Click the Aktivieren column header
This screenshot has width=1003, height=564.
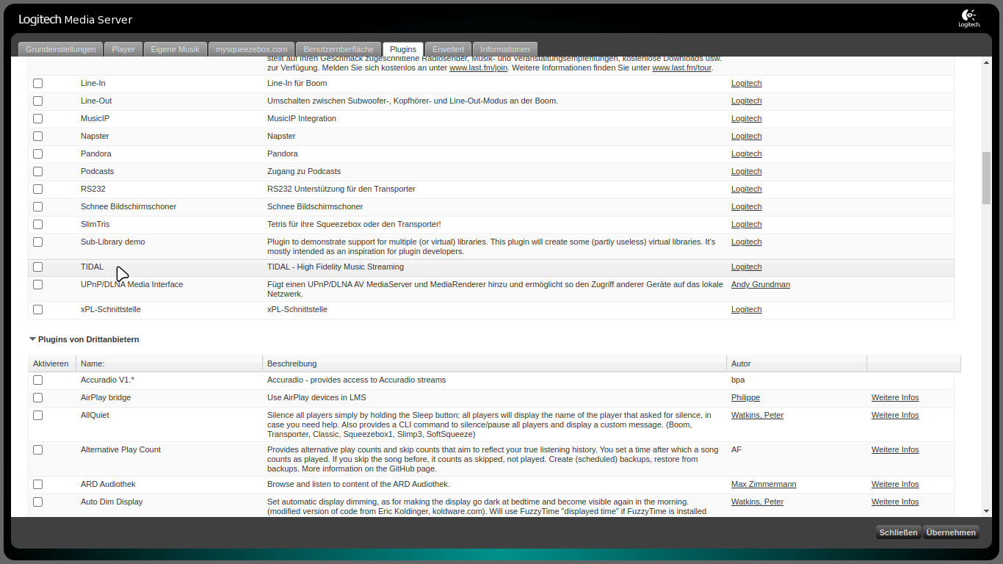click(x=51, y=364)
